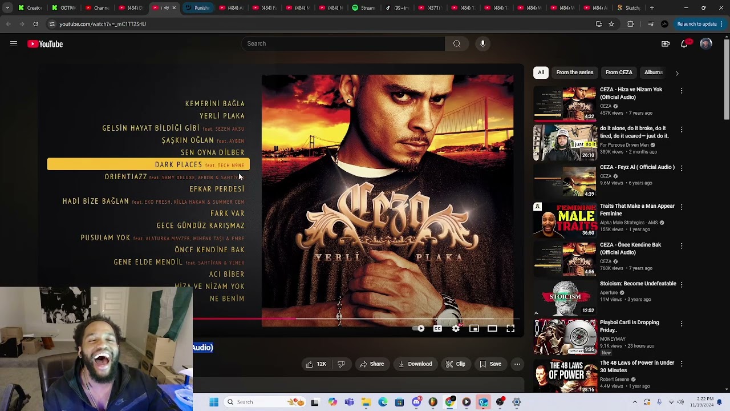Screen dimensions: 730x411
Task: Open YouTube notifications bell
Action: (685, 44)
